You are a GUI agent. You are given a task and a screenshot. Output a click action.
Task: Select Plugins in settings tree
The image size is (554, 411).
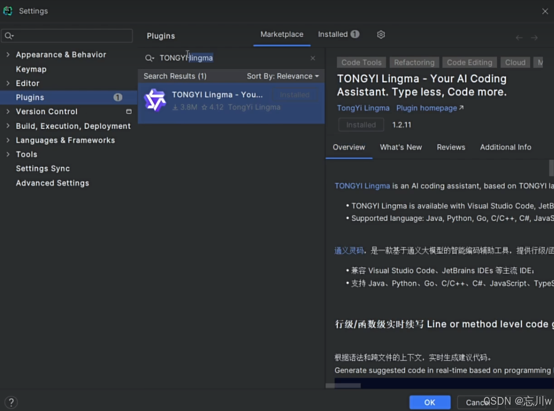(x=69, y=97)
